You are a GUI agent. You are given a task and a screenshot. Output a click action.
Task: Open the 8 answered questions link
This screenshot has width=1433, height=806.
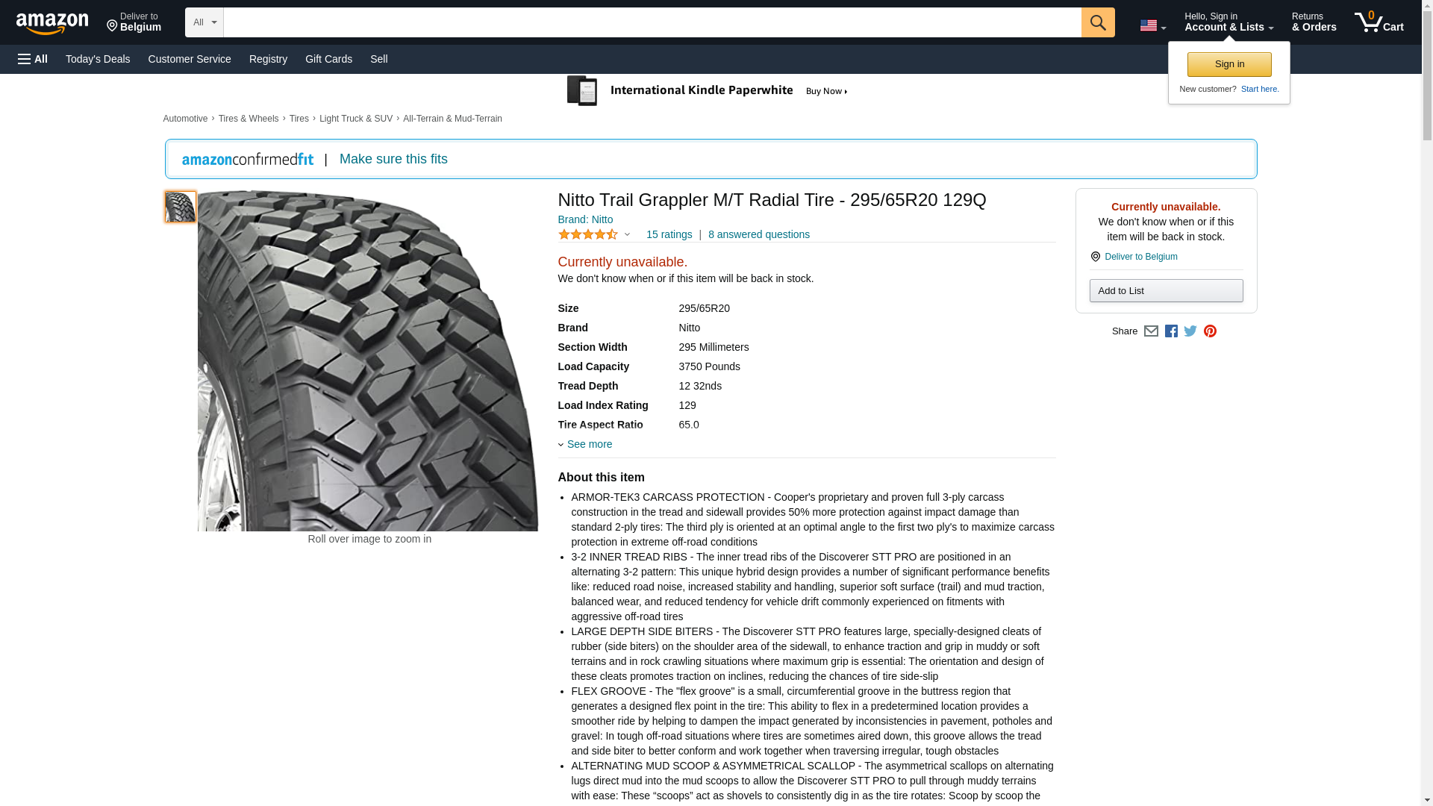click(x=758, y=234)
